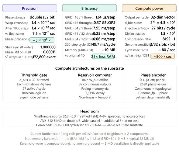Viewport: 179px width, 152px height.
Task: Click Compute architectures on the substrate title
Action: [x=89, y=68]
